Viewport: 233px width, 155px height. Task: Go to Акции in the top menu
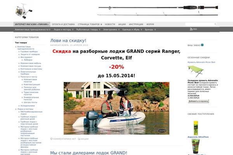[x=122, y=24]
